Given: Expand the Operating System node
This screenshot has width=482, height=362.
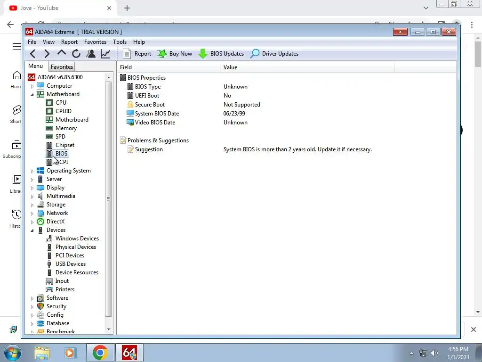Looking at the screenshot, I should coord(32,171).
